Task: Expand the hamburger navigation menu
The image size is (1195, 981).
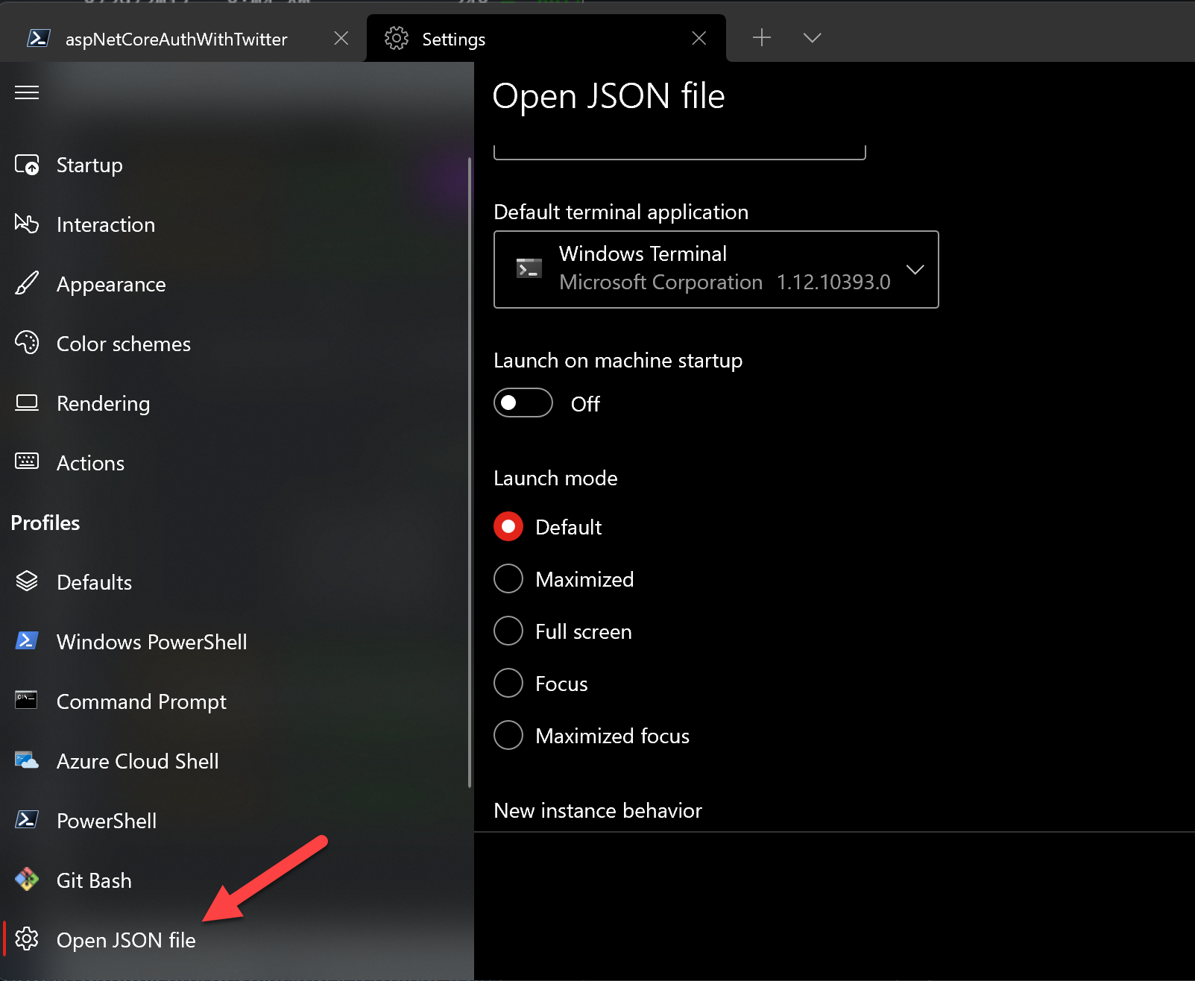Action: pos(26,92)
